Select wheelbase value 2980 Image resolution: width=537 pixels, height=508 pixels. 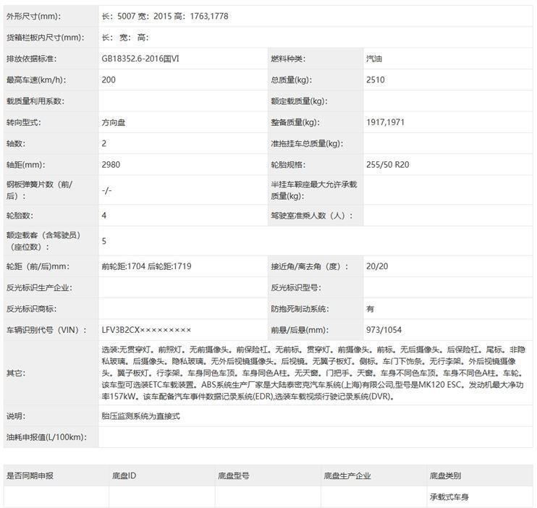click(x=111, y=165)
